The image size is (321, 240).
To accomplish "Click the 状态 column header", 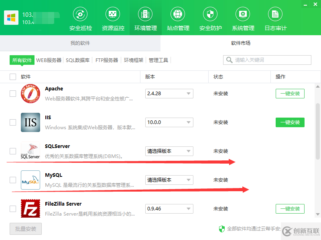I will point(218,77).
